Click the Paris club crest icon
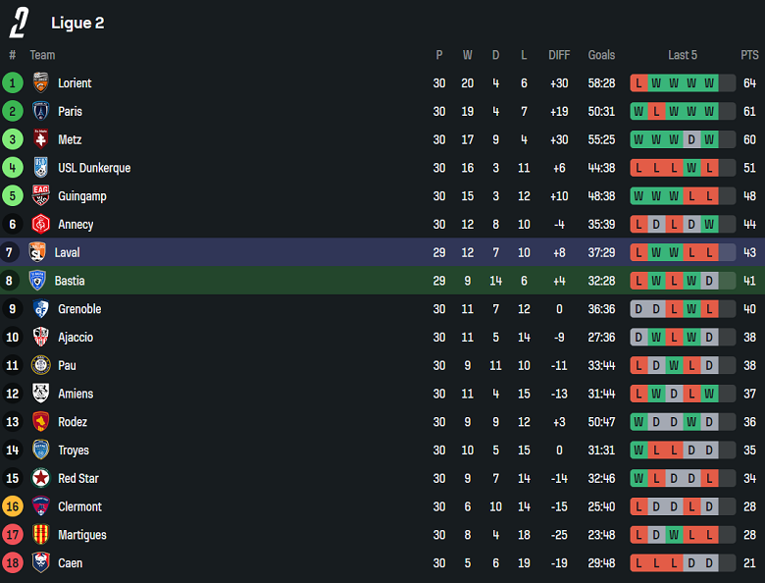Screen dimensions: 765x583 coord(40,112)
